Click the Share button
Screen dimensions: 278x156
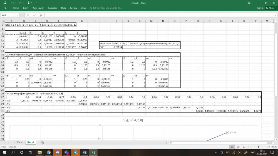click(270, 8)
